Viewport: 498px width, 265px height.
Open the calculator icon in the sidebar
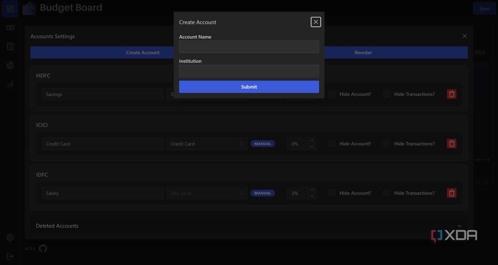coord(10,46)
